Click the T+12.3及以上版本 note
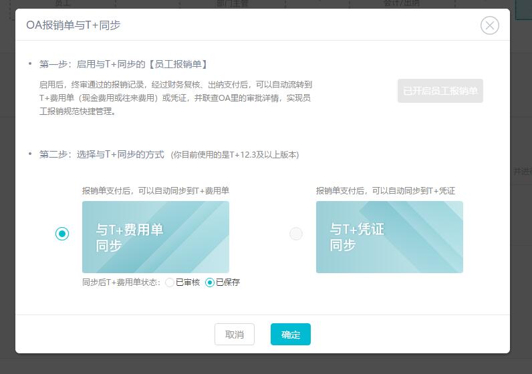The image size is (532, 374). (235, 155)
